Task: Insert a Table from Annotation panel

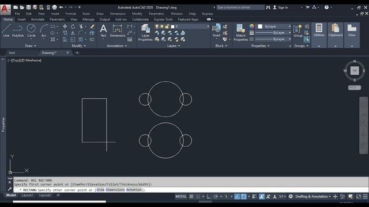Action: click(130, 40)
